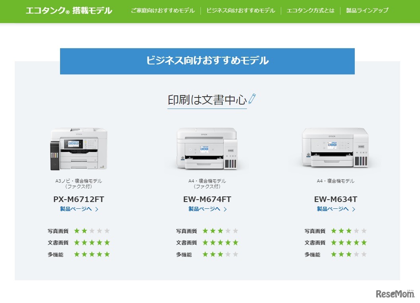Click A3ノビ・複合機モデル description text
This screenshot has width=420, height=303.
pos(79,181)
